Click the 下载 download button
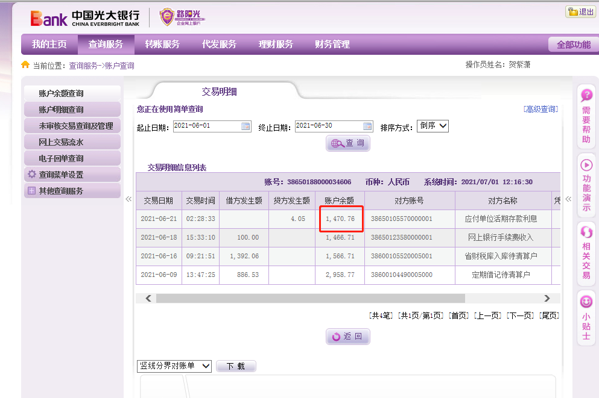The height and width of the screenshot is (398, 599). click(x=236, y=366)
